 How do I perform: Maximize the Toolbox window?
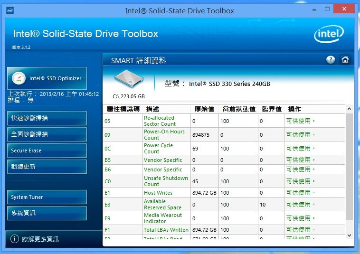coord(327,9)
